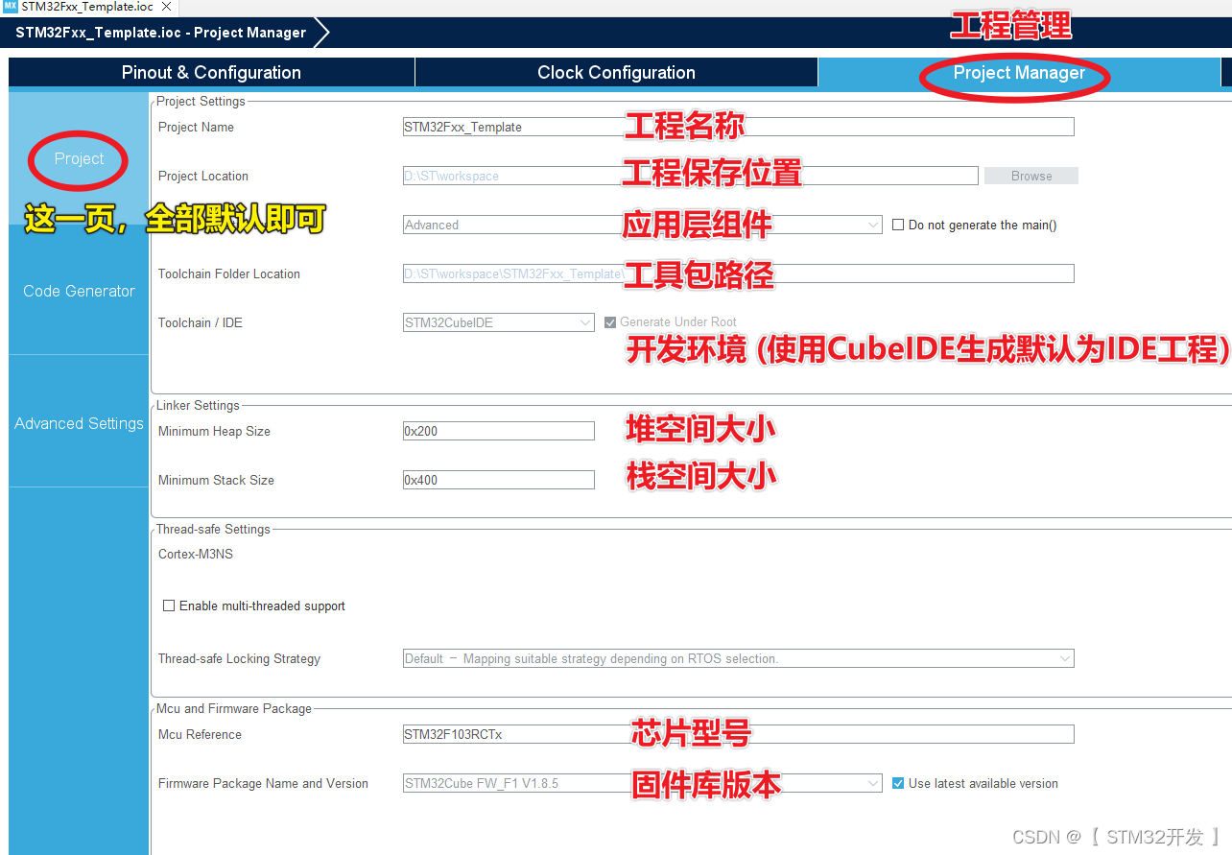1232x855 pixels.
Task: Click the Toolchain Folder Location field
Action: 738,273
